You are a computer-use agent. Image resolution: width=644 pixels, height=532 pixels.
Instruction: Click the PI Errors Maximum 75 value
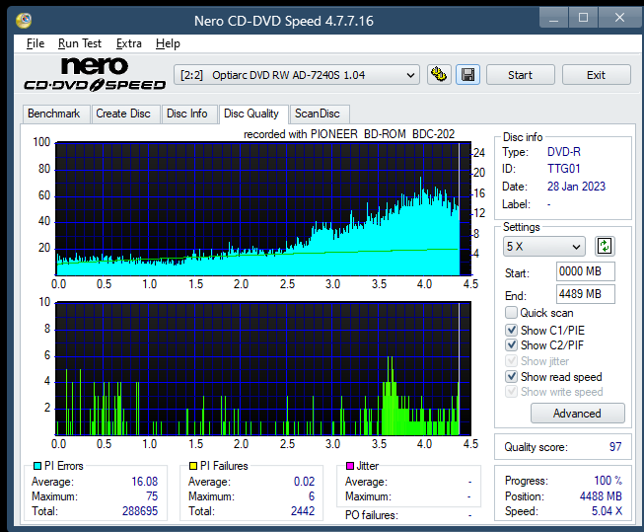(x=152, y=496)
